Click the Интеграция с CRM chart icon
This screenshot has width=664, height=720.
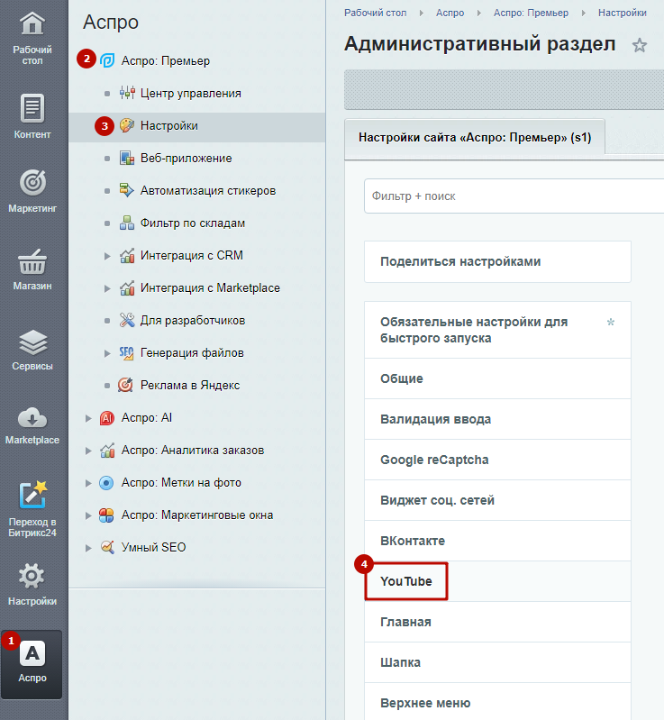(x=127, y=255)
